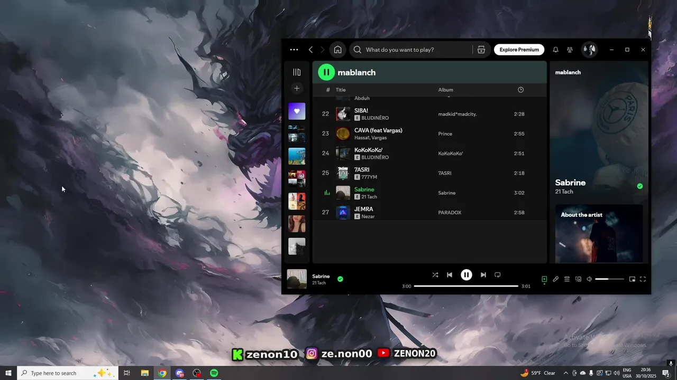Open the Browse icon in search bar
This screenshot has height=380, width=677.
click(x=481, y=50)
